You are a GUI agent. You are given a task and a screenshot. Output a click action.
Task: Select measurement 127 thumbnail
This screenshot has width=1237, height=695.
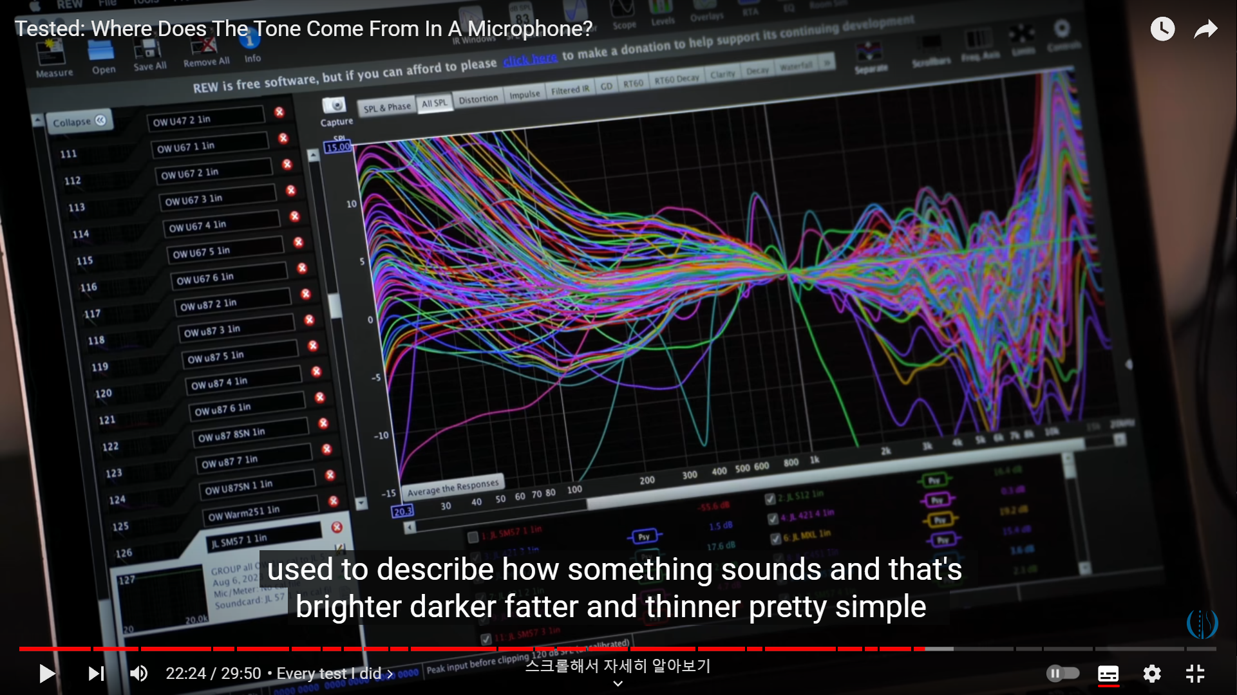(x=162, y=600)
